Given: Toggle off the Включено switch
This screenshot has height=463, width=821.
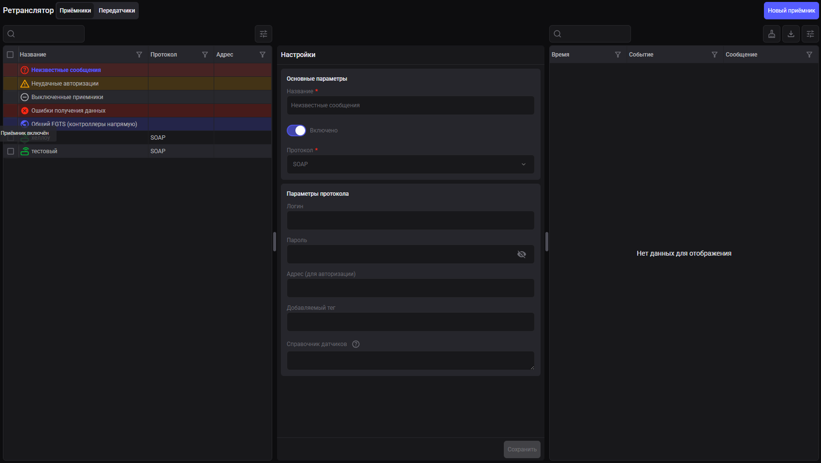Looking at the screenshot, I should (296, 130).
